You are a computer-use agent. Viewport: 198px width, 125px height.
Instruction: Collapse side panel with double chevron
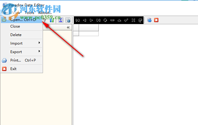(x=68, y=27)
